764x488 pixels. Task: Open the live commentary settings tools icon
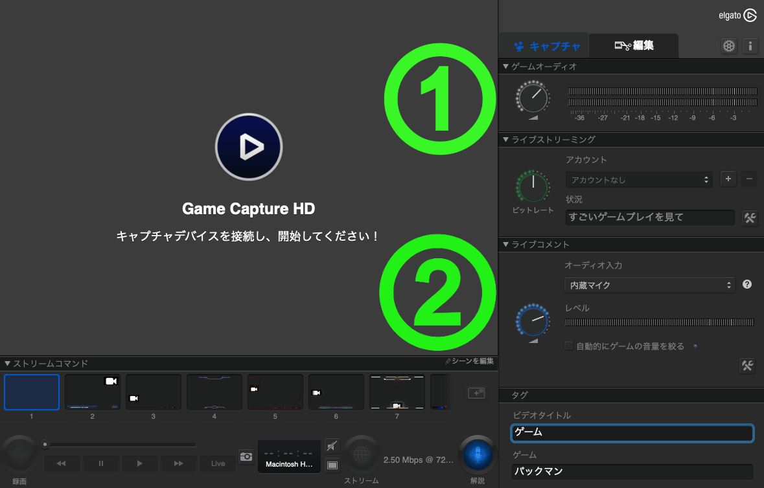click(x=747, y=366)
